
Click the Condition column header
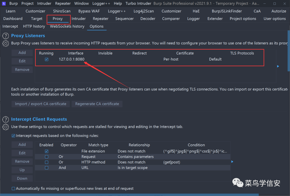pyautogui.click(x=196, y=145)
